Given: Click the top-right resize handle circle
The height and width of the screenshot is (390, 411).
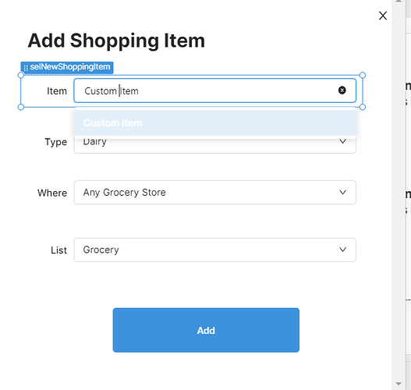Looking at the screenshot, I should tap(362, 76).
